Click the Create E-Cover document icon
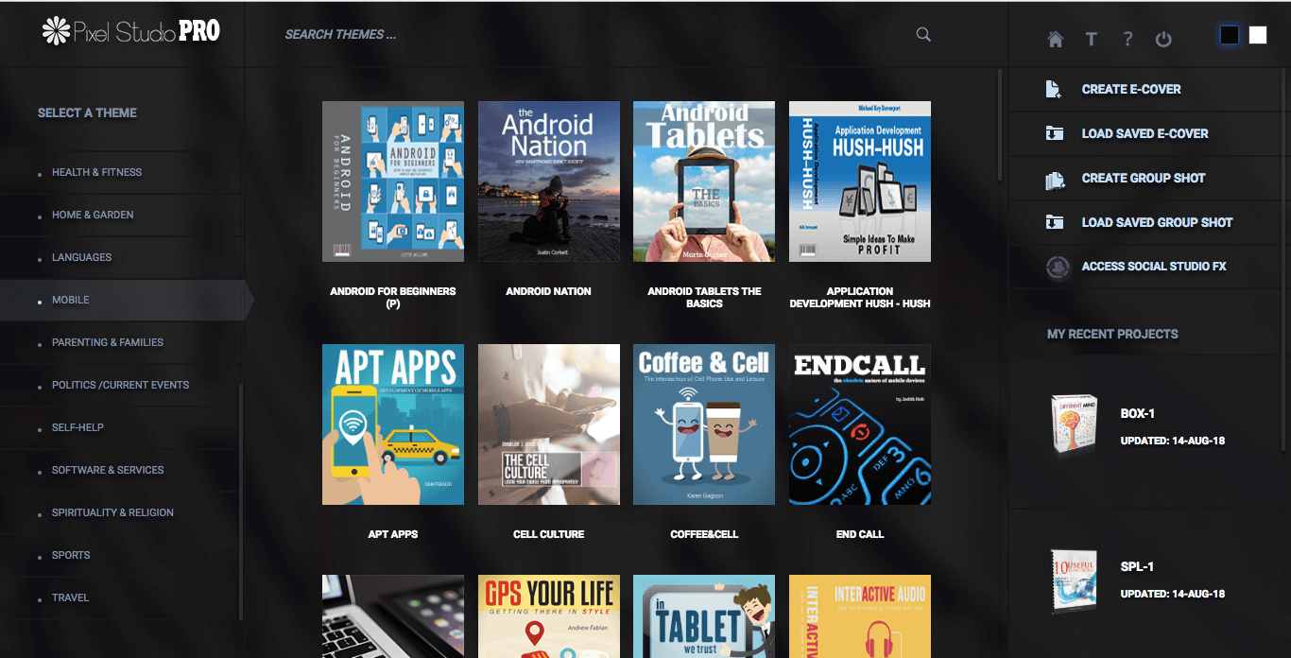1291x658 pixels. click(x=1054, y=89)
